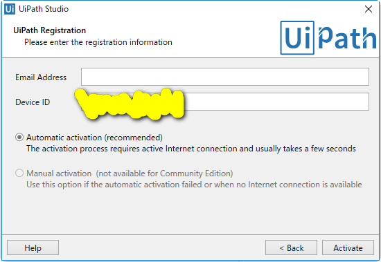Click the Automatic activation (recommended) label

[x=94, y=138]
